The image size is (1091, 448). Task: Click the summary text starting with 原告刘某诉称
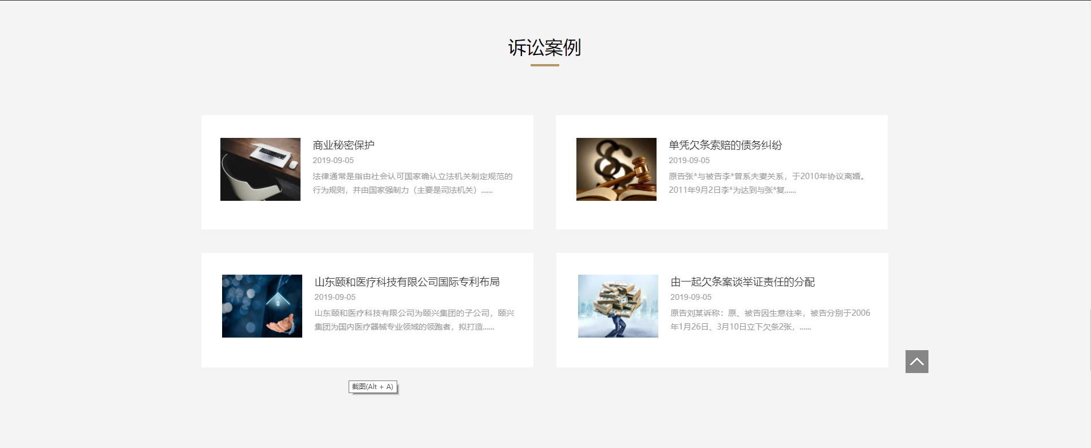click(x=770, y=320)
